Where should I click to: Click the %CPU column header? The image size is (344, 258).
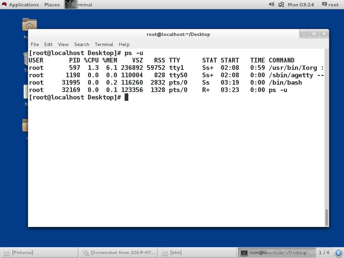91,60
